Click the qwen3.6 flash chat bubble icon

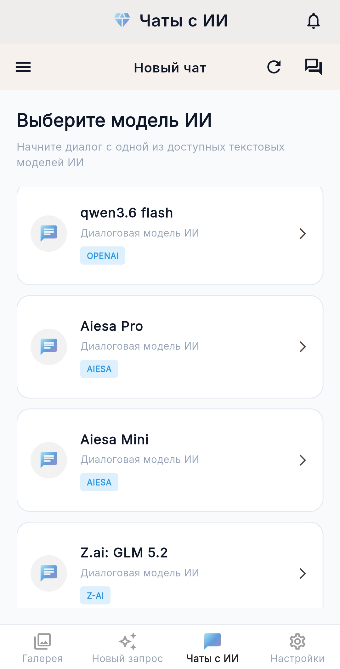point(49,233)
